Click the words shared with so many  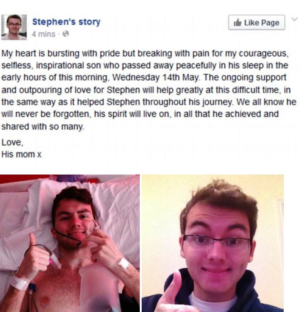[43, 126]
